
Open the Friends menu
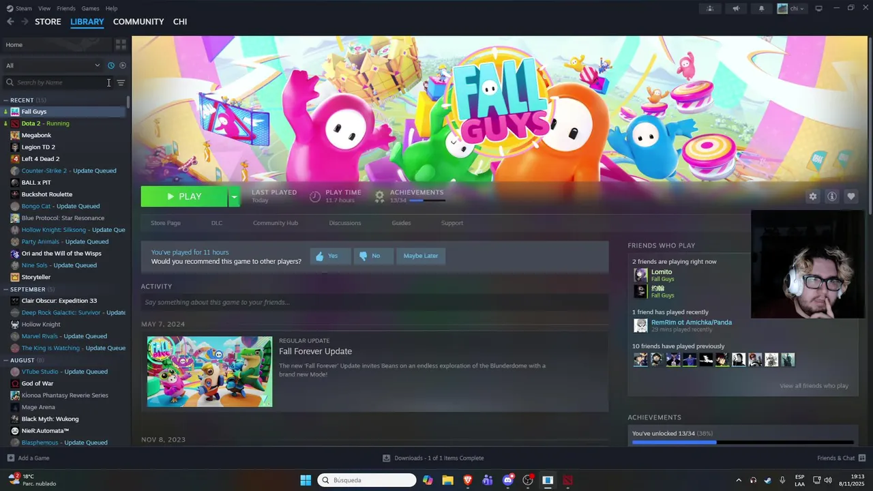point(66,8)
